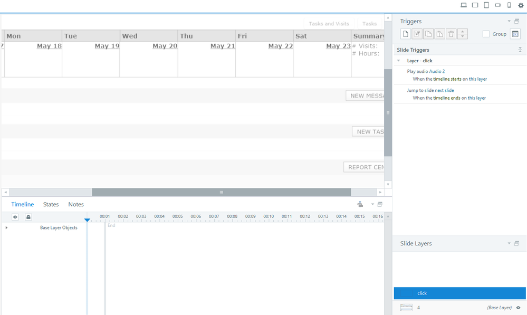
Task: Click stage scroll up arrow
Action: [x=388, y=17]
